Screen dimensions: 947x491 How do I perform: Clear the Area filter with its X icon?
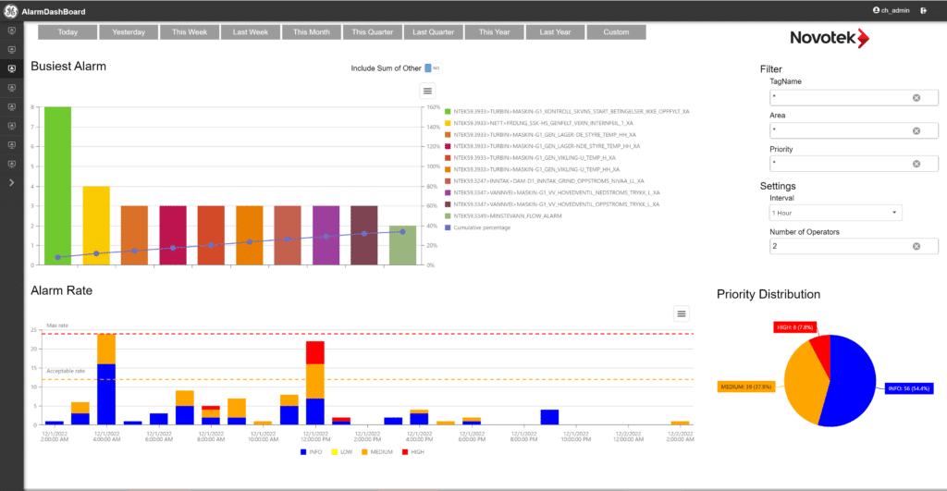tap(916, 130)
